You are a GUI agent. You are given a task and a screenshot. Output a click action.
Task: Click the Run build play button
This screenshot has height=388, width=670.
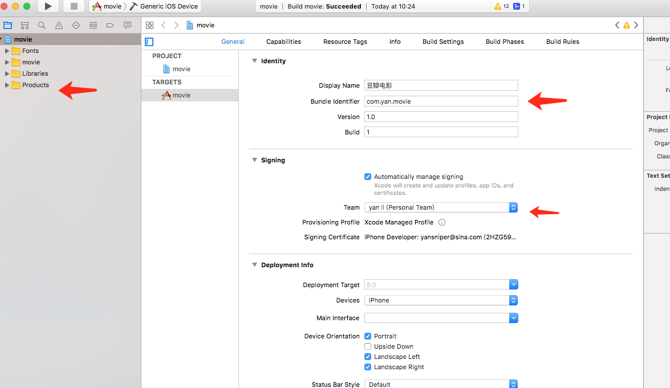tap(48, 6)
